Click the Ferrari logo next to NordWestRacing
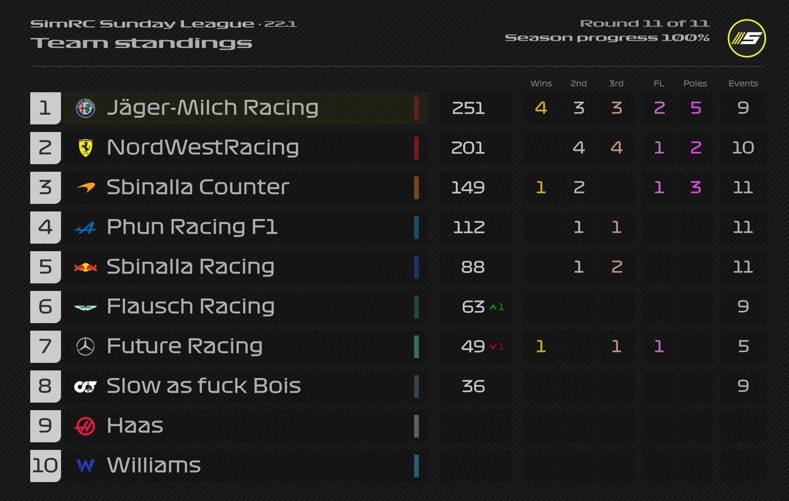This screenshot has height=501, width=789. 86,148
